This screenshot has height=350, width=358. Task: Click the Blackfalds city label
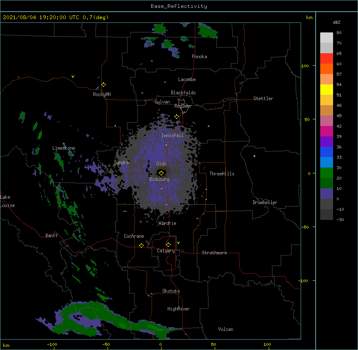[183, 93]
